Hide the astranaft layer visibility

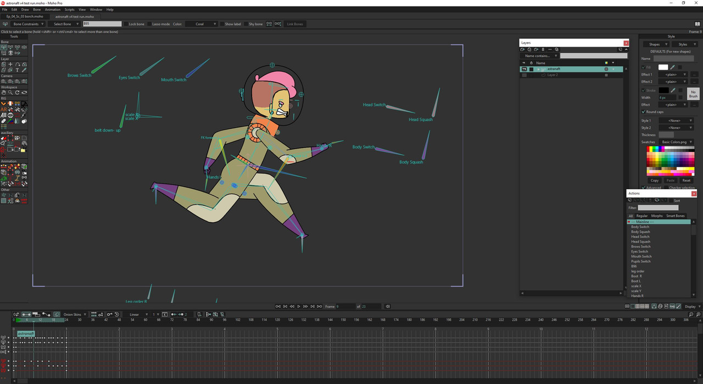[524, 69]
